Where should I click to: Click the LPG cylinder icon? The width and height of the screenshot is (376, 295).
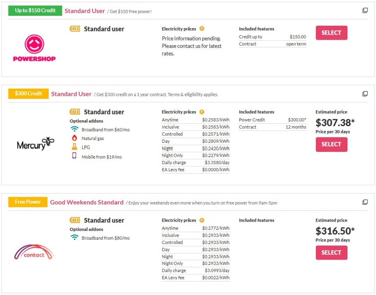[74, 146]
